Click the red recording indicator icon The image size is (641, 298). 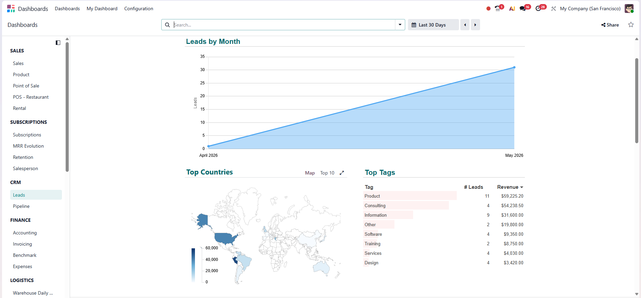pos(488,9)
